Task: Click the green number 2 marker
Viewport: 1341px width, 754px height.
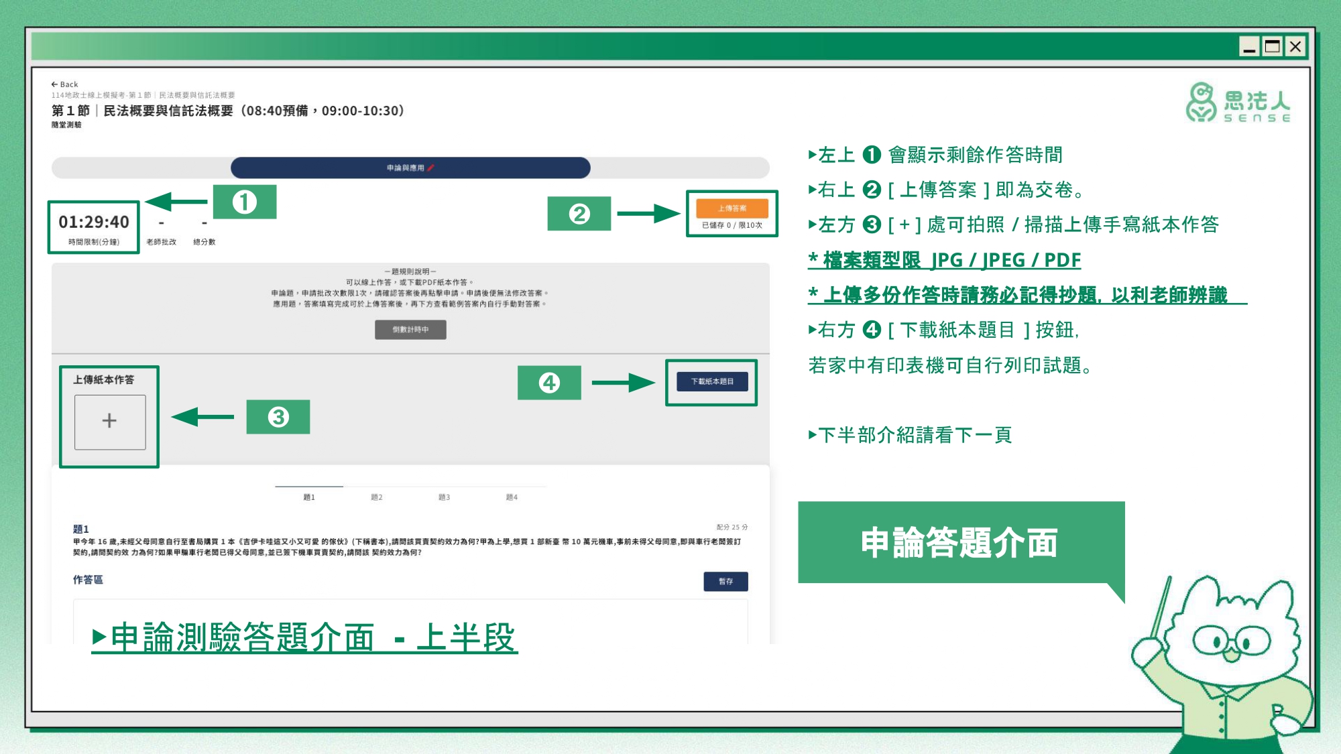Action: point(579,214)
